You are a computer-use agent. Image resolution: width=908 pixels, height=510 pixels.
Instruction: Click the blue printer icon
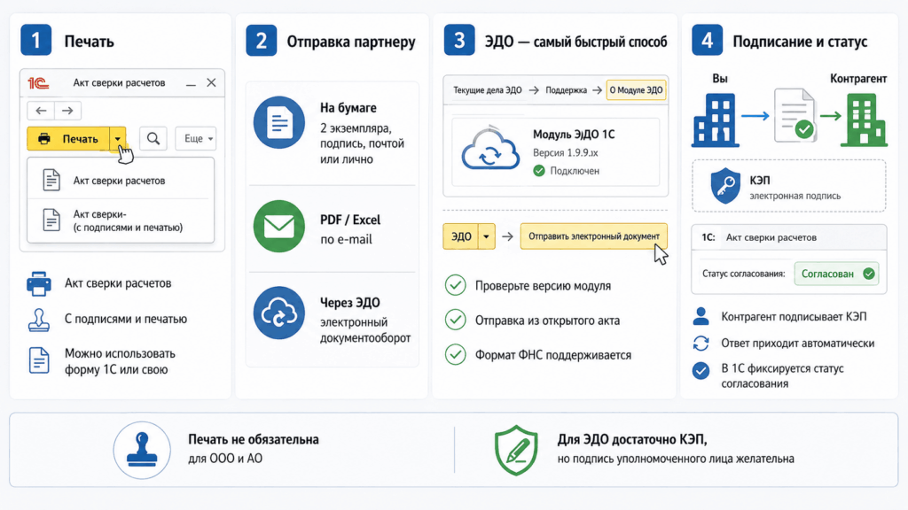(x=39, y=283)
